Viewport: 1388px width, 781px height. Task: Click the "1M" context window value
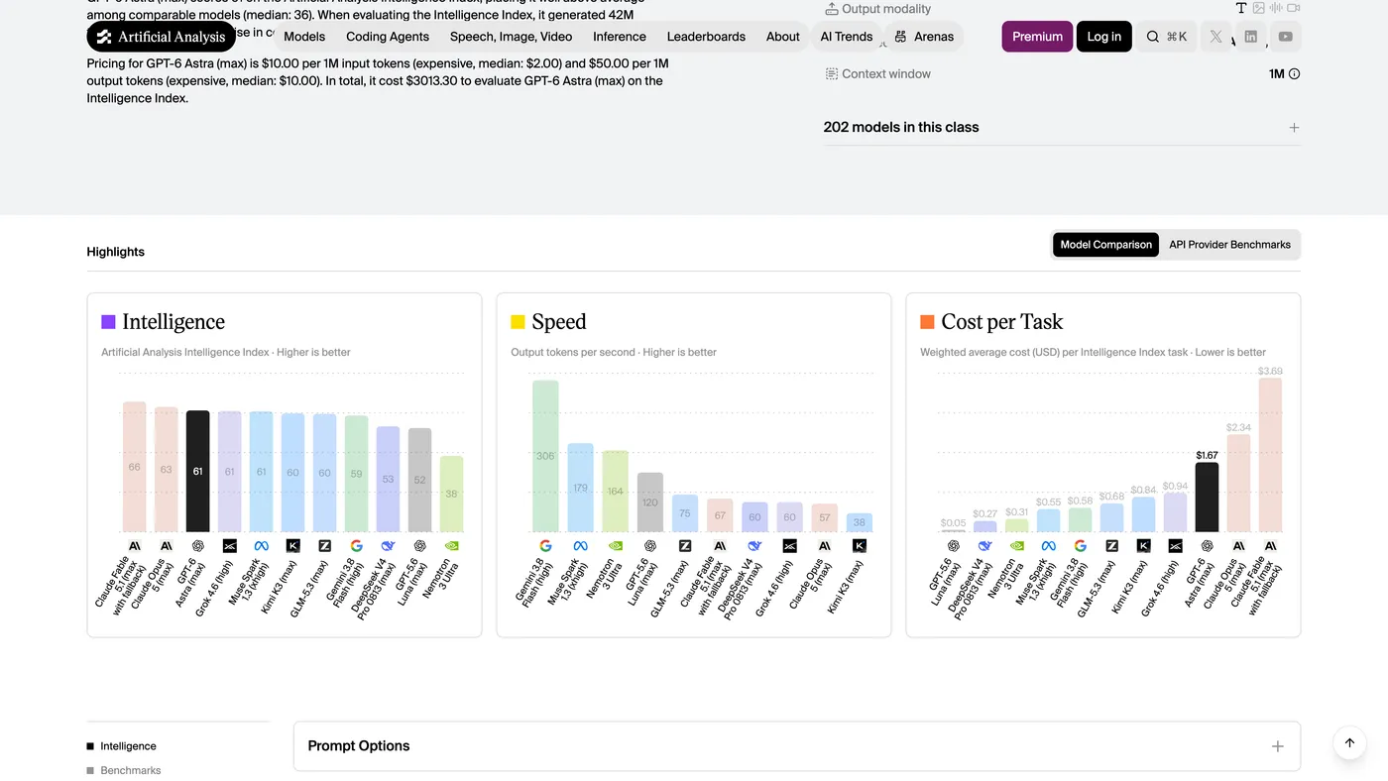tap(1276, 74)
